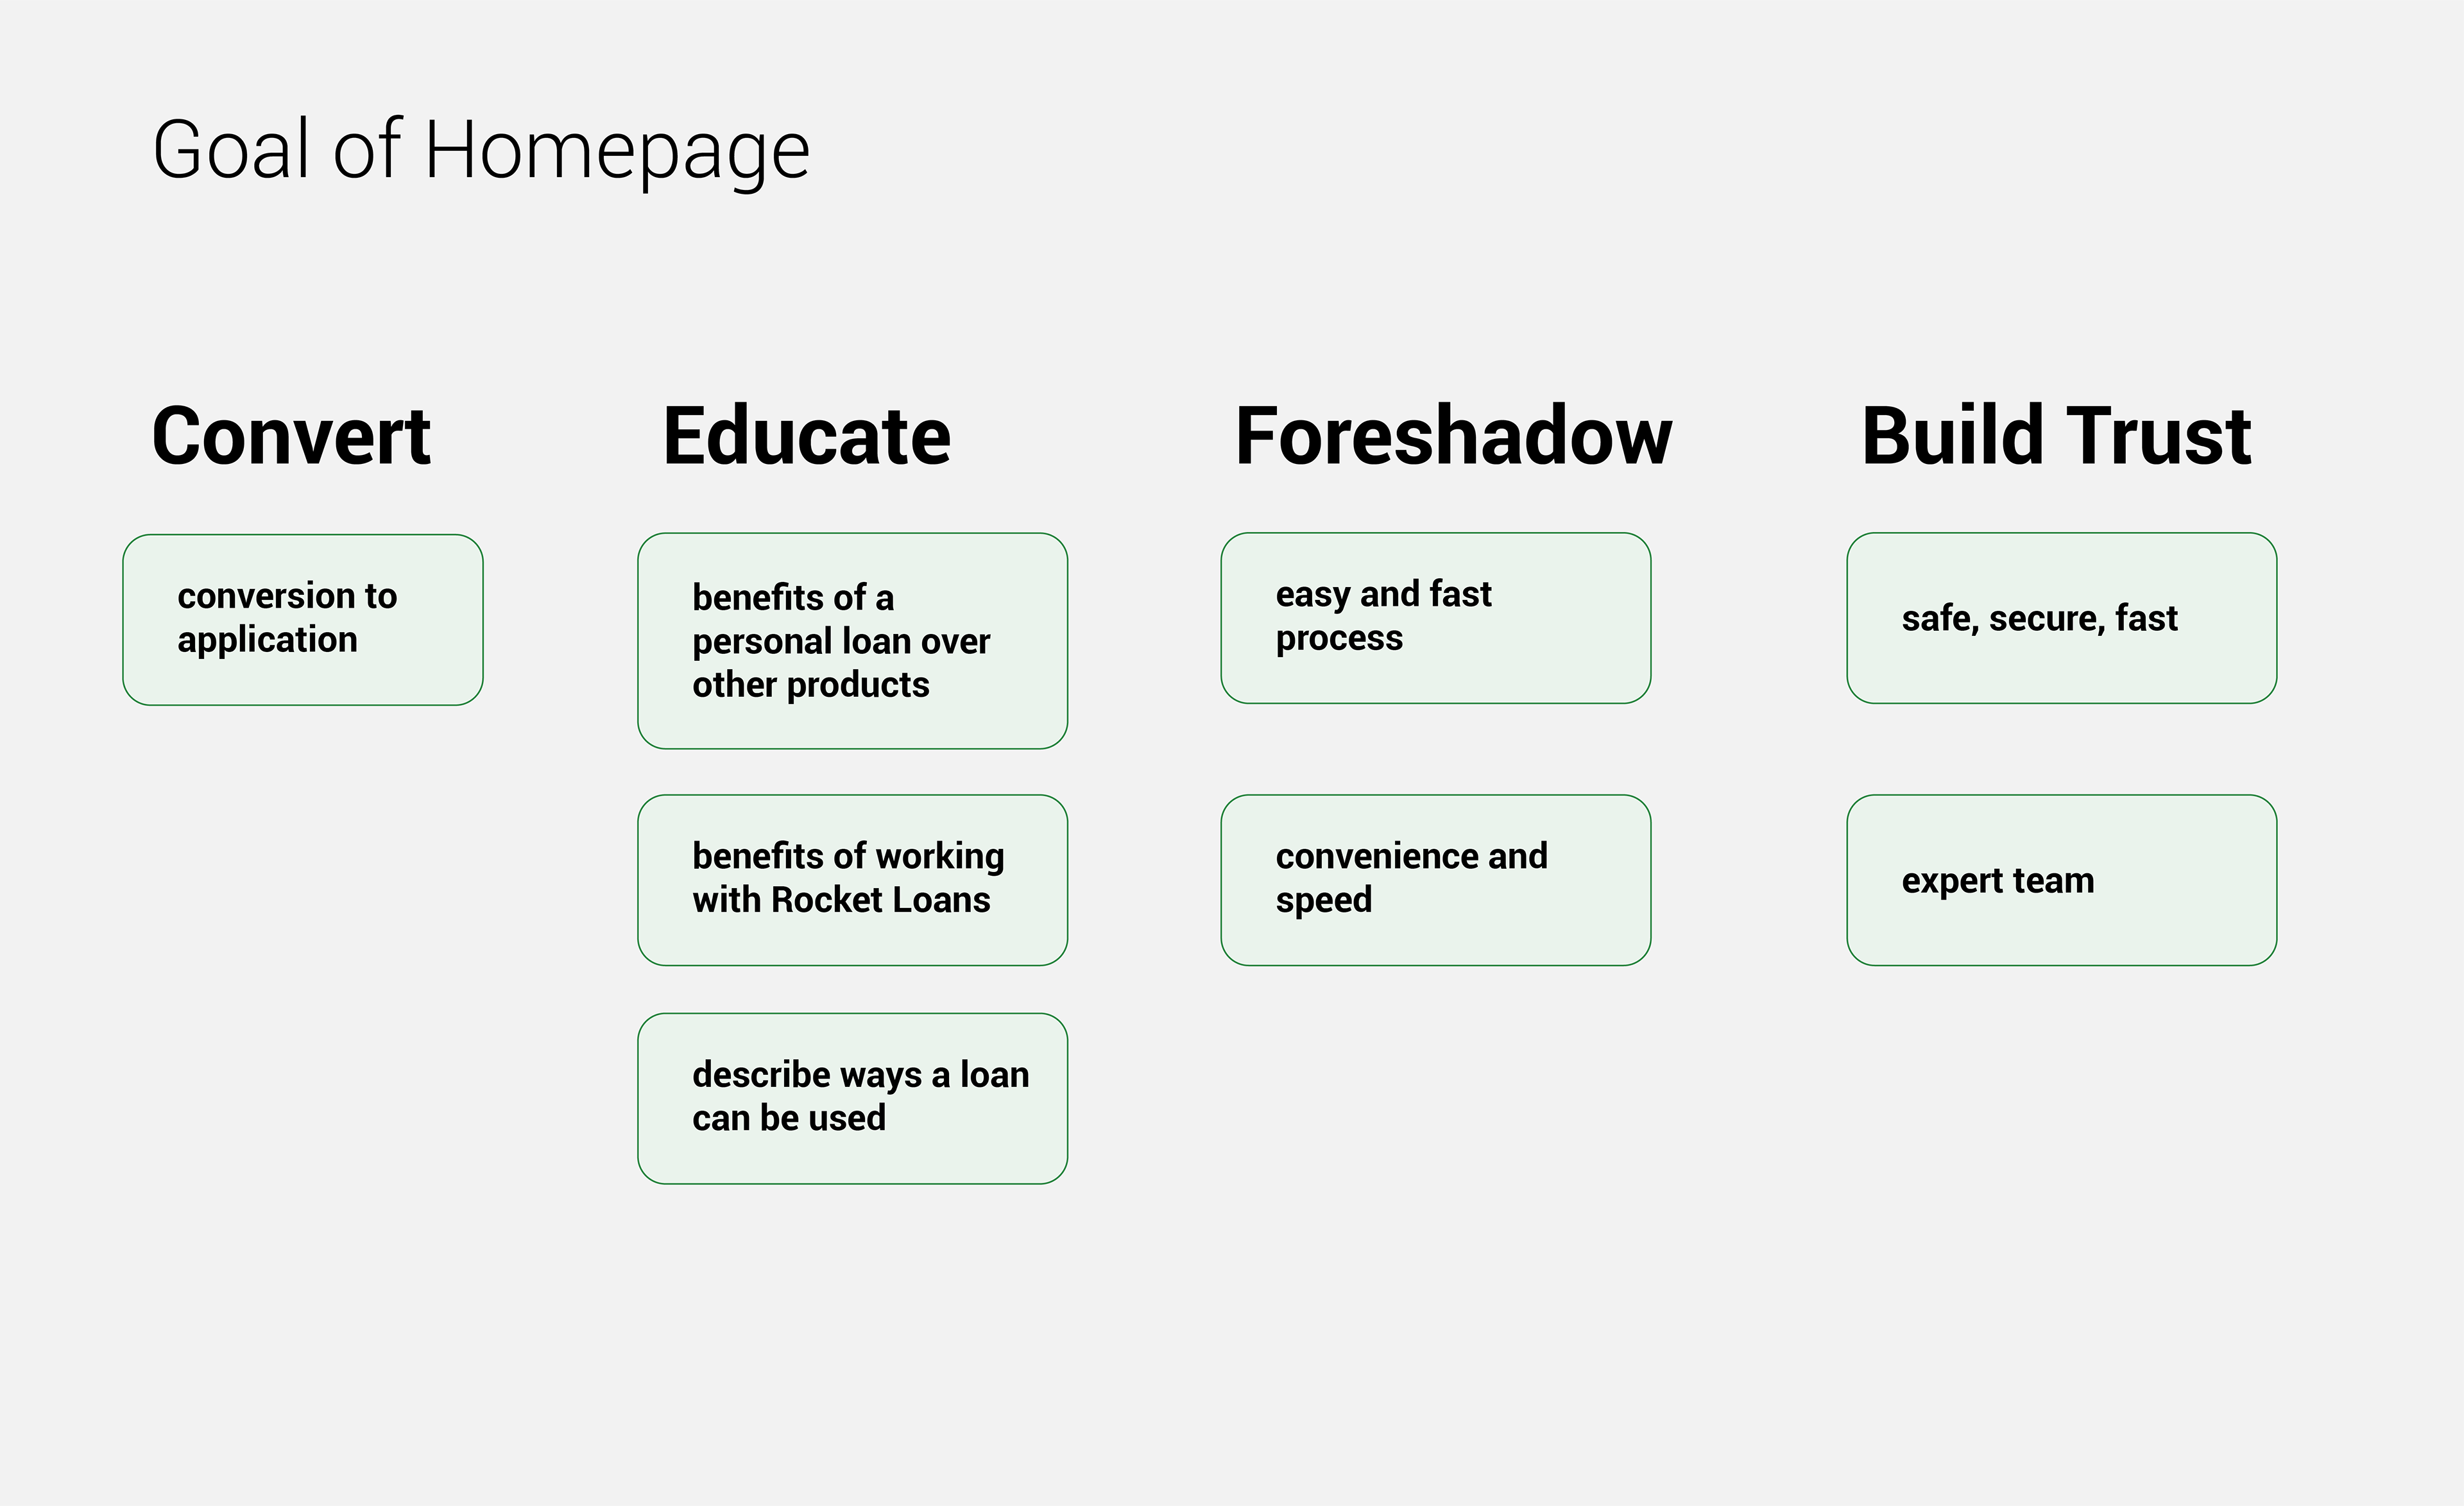The image size is (2464, 1506).
Task: Click the word 'speed' in Foreshadow card
Action: pos(1324,901)
